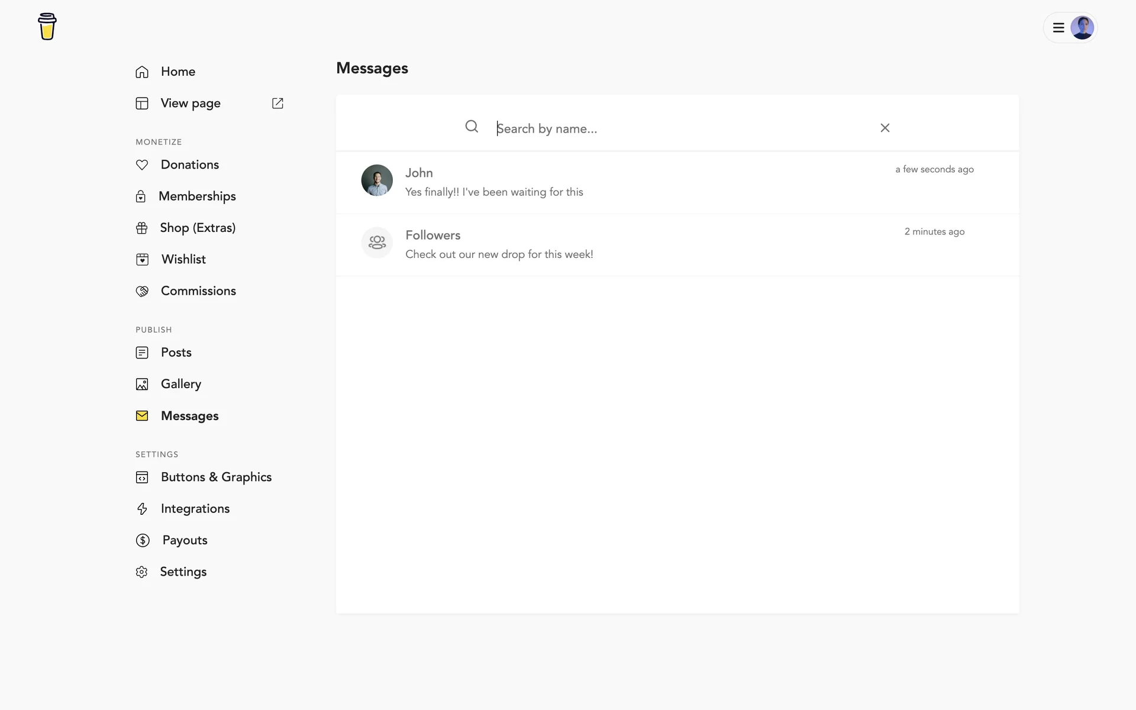
Task: Go to Home in the sidebar
Action: [177, 72]
